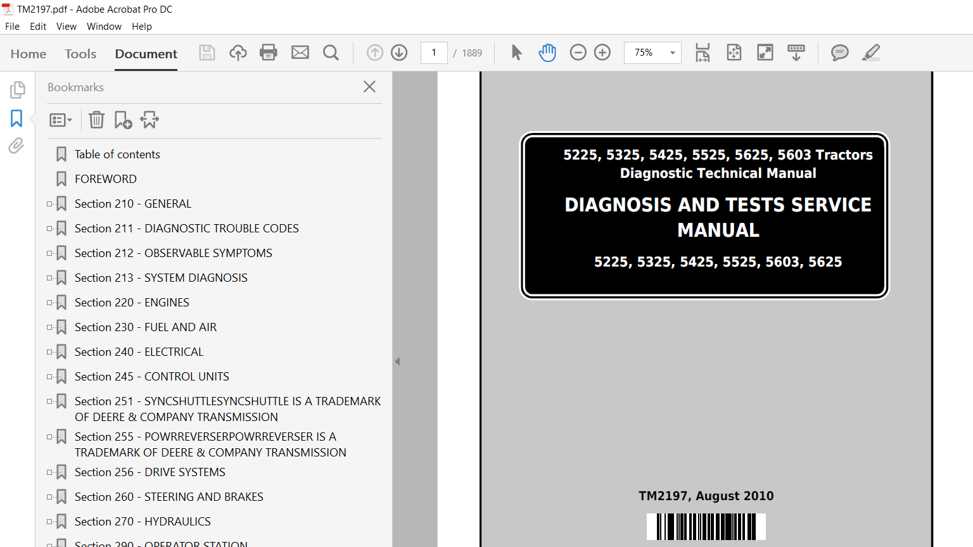The height and width of the screenshot is (547, 973).
Task: Enter full screen mode icon
Action: click(x=765, y=53)
